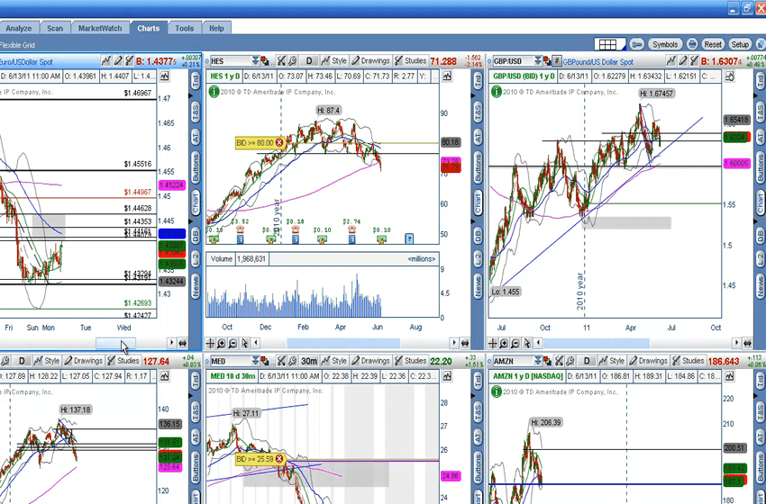Click the info icon on HES chart

(x=214, y=91)
